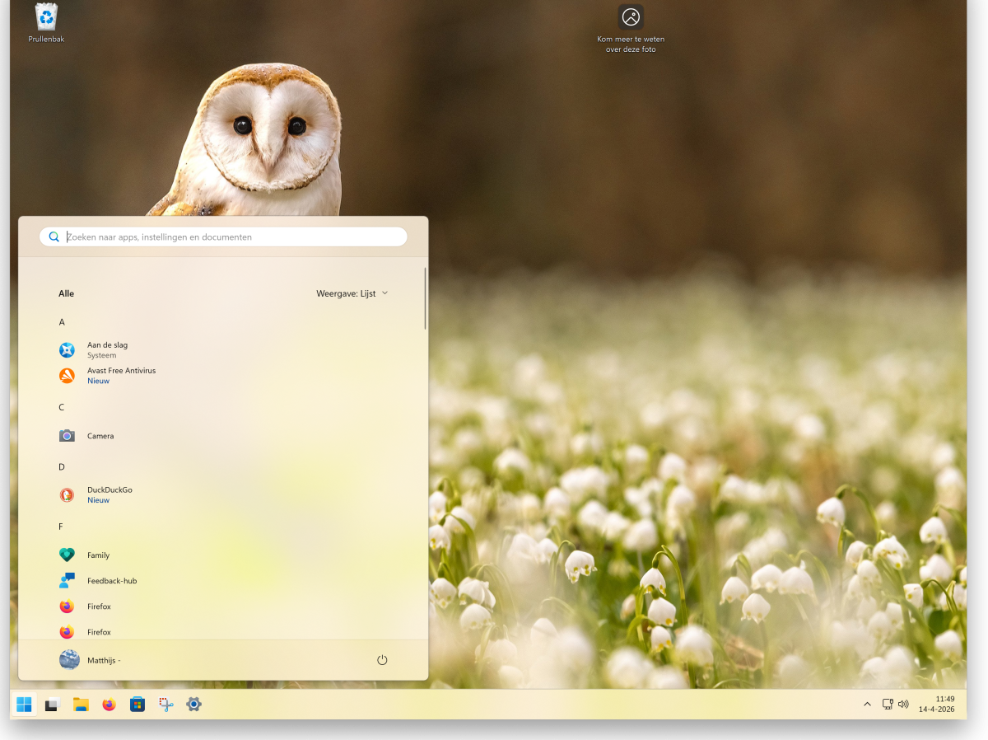Open Settings gear in the taskbar

pyautogui.click(x=193, y=705)
